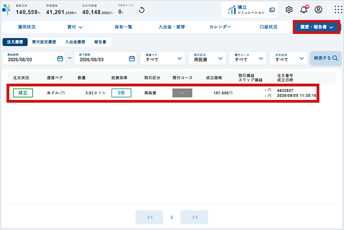Click the timestamp 2026/08/05 11:30:16

(x=297, y=96)
